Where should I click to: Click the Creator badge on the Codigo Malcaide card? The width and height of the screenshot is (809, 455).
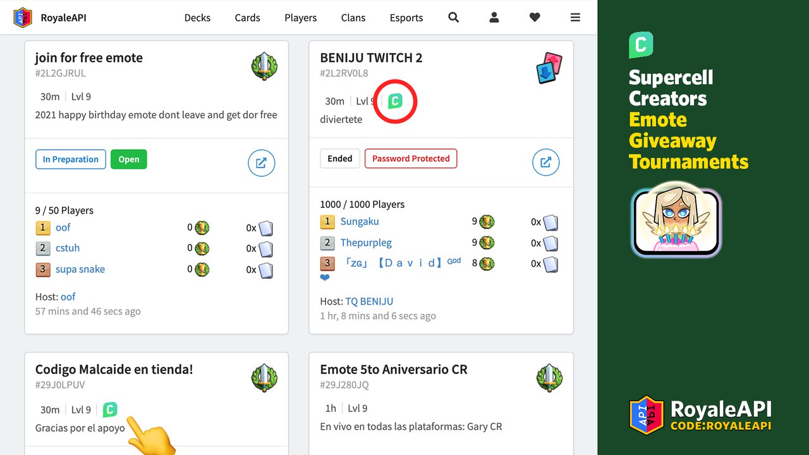tap(110, 409)
